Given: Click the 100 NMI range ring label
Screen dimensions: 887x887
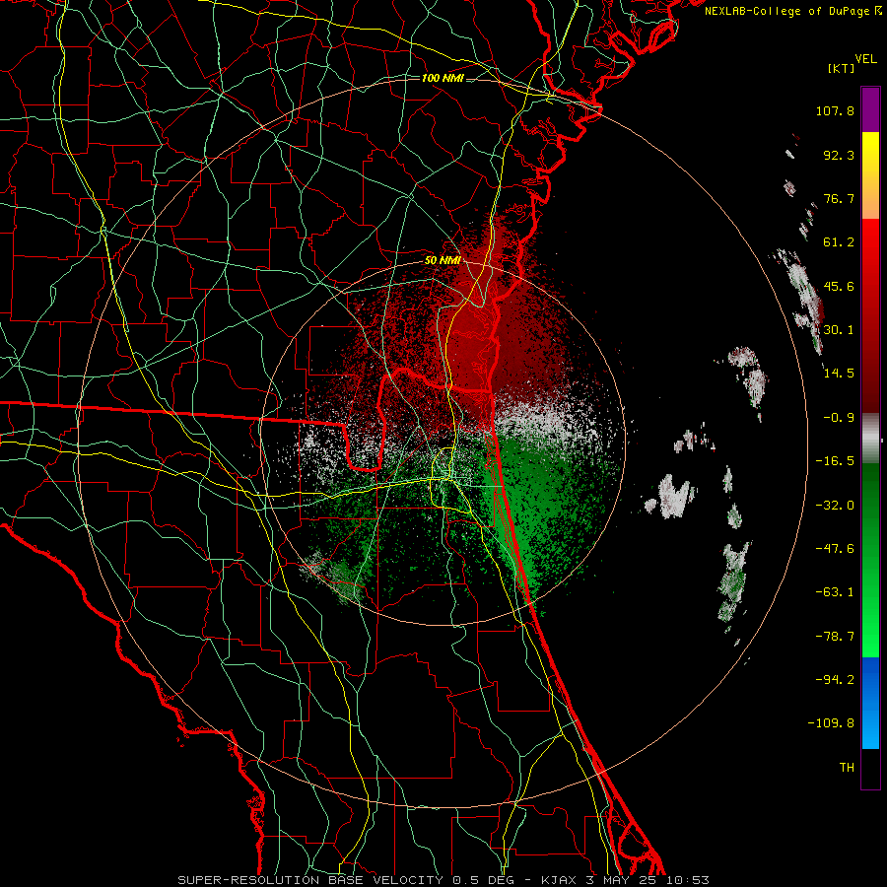Looking at the screenshot, I should point(443,78).
